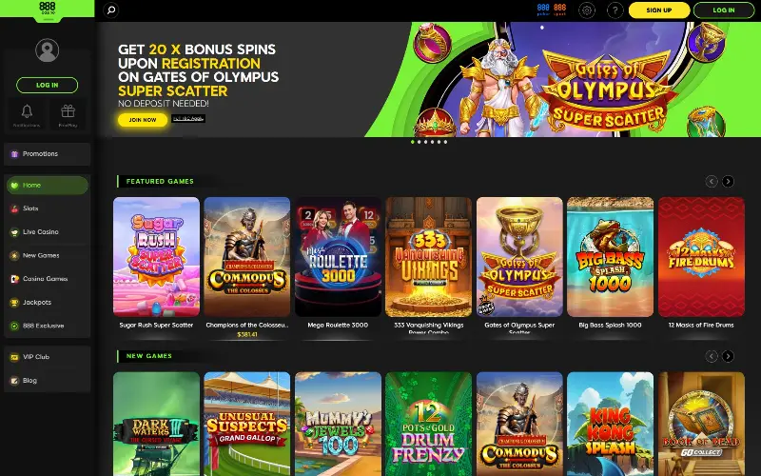Click the help question mark icon
This screenshot has height=476, width=761.
coord(615,10)
